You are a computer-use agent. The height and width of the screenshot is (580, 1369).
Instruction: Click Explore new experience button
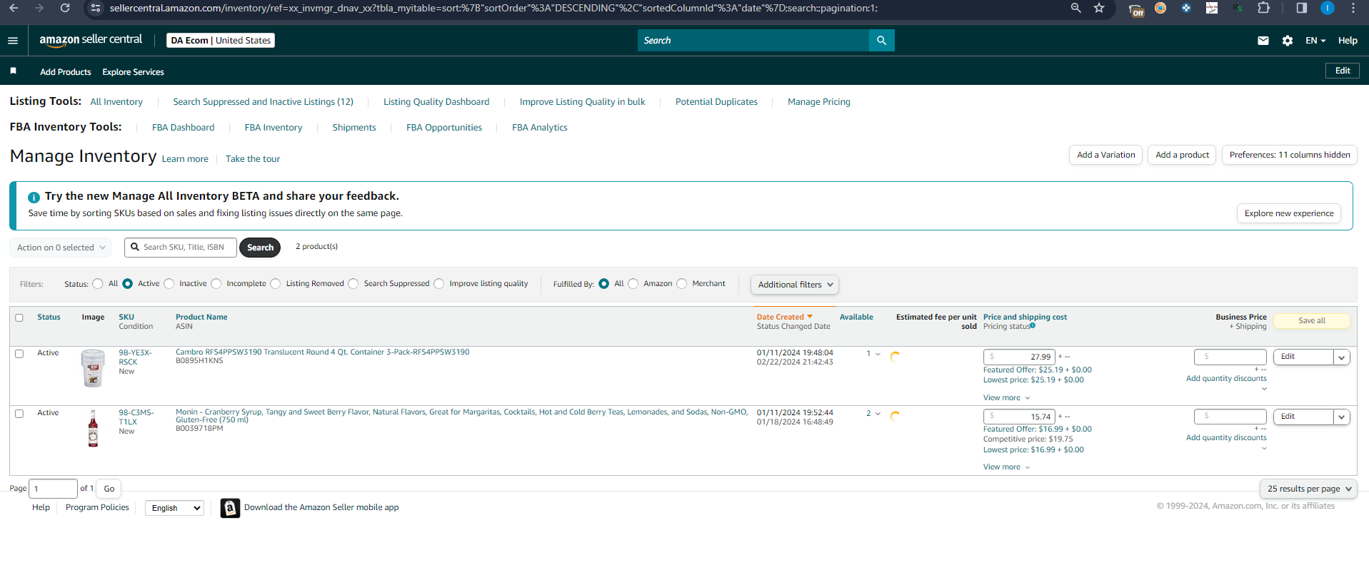(x=1289, y=213)
